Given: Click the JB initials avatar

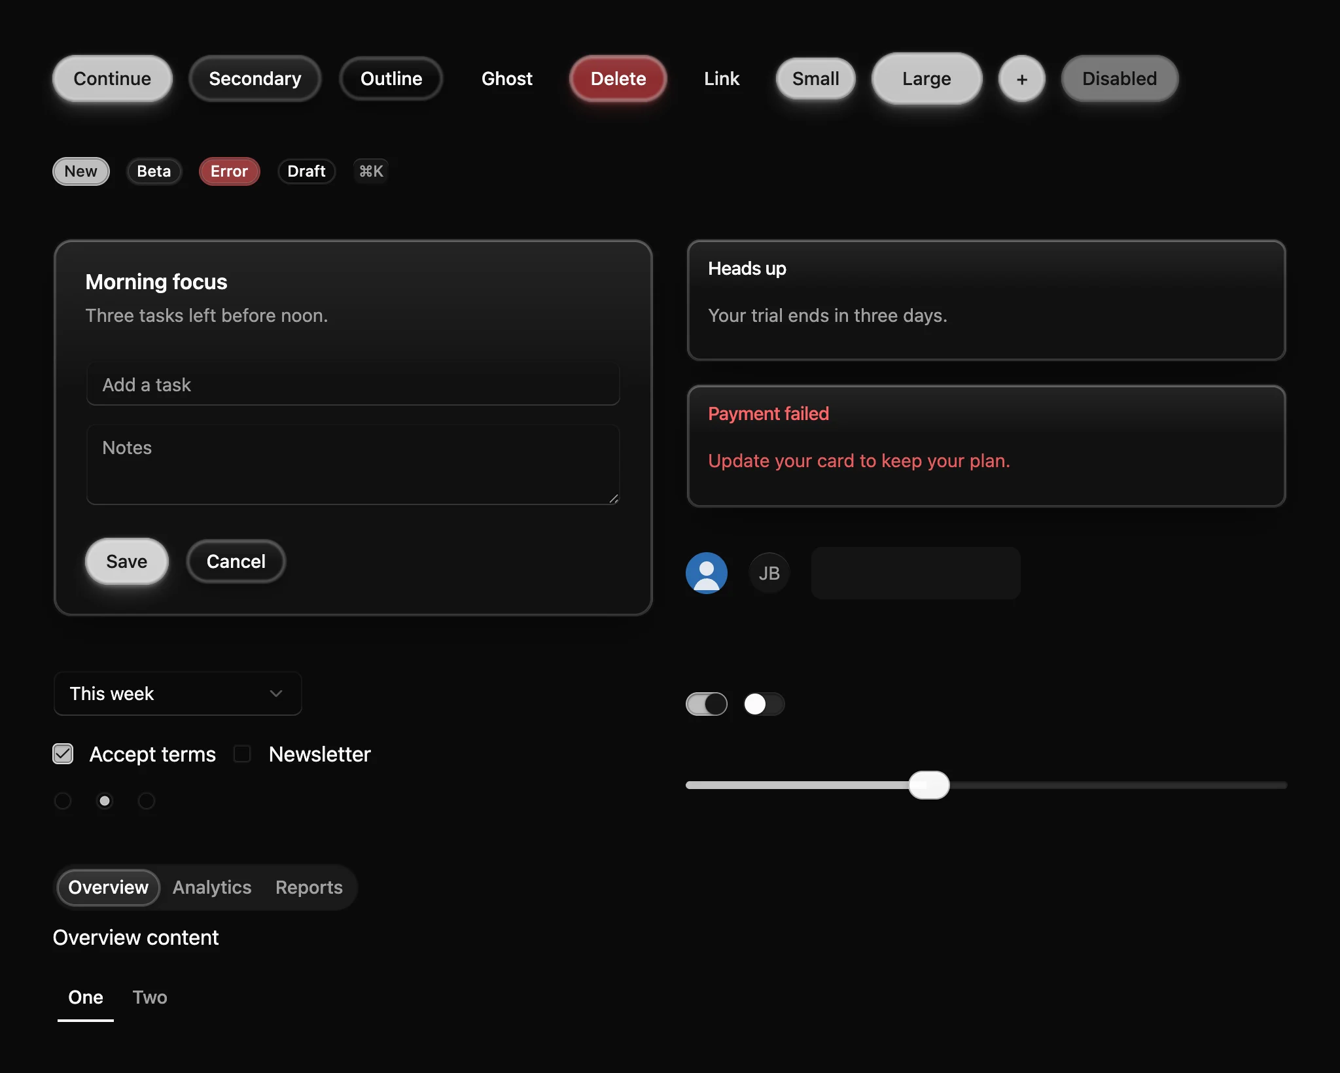Looking at the screenshot, I should pos(769,573).
